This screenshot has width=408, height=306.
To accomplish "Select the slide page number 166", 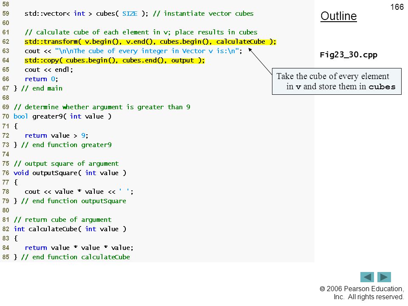I will tap(397, 7).
